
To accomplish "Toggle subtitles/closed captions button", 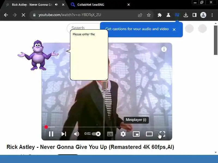I will point(110,134).
